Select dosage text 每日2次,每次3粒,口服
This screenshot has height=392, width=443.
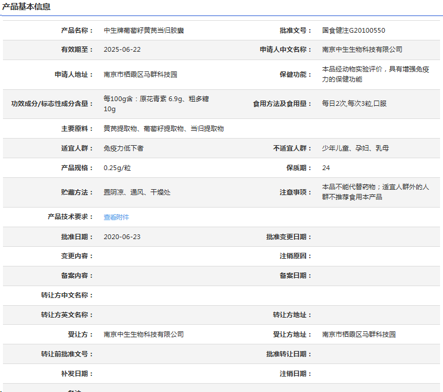point(354,104)
